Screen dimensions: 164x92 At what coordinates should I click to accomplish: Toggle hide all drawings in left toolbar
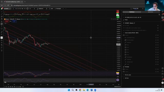click(x=2, y=45)
